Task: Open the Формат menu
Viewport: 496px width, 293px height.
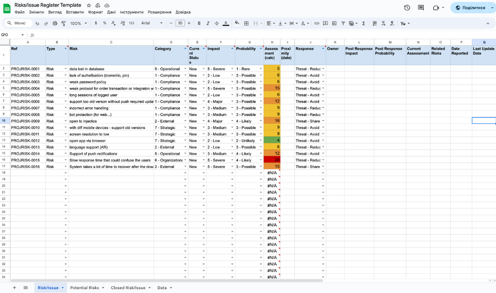Action: click(95, 12)
